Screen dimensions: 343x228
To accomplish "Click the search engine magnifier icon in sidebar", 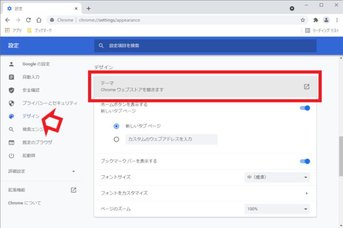I will pos(12,129).
